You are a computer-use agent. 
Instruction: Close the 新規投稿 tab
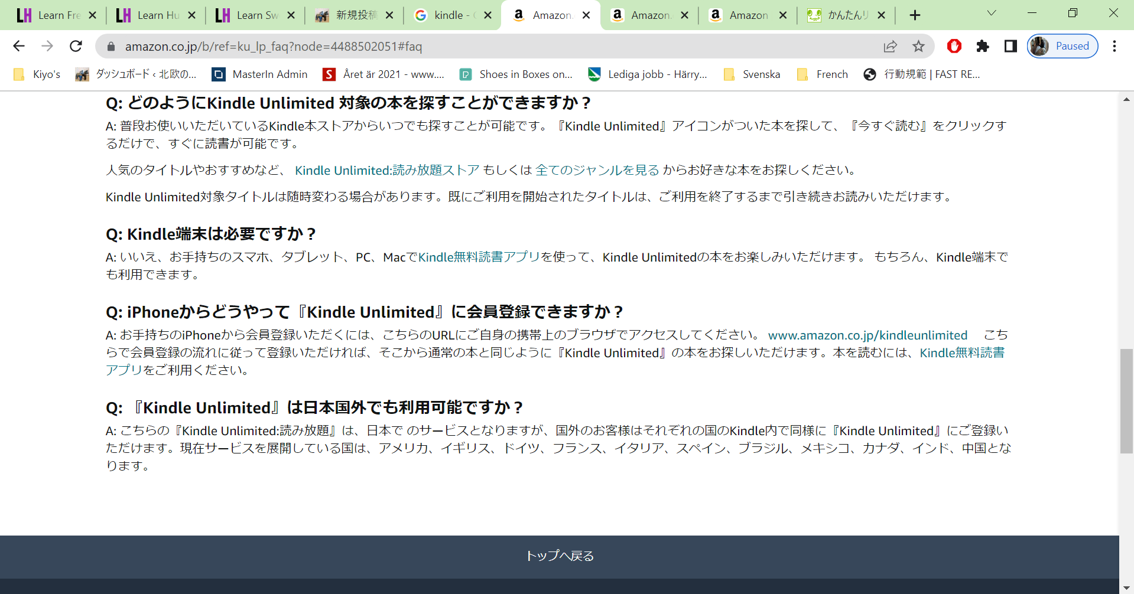[389, 15]
